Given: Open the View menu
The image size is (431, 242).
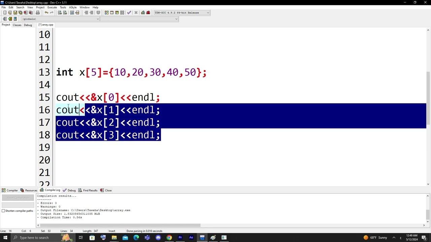Looking at the screenshot, I should tap(30, 7).
